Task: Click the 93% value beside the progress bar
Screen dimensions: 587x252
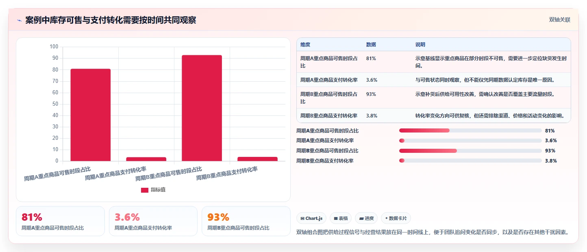Action: pos(550,151)
